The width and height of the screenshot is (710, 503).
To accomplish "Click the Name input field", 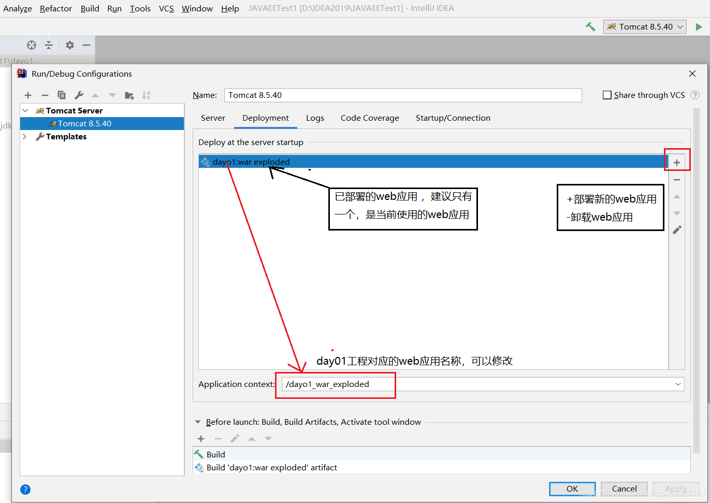I will (403, 95).
